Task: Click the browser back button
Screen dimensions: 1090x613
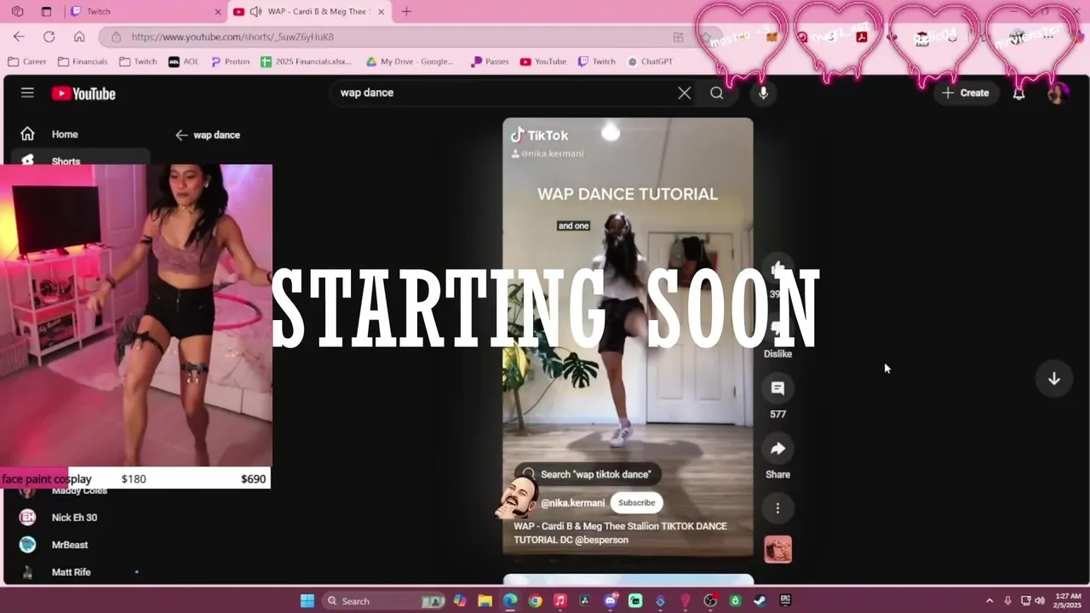Action: 19,37
